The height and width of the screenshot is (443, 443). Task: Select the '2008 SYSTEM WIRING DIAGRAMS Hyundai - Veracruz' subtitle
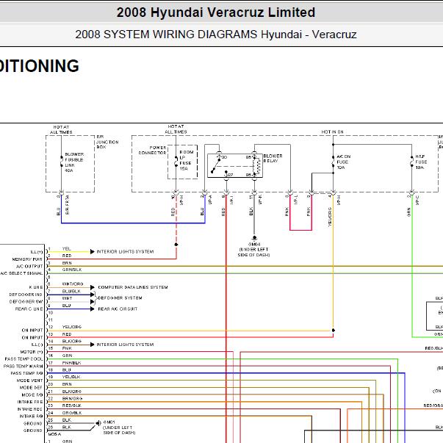tap(216, 35)
